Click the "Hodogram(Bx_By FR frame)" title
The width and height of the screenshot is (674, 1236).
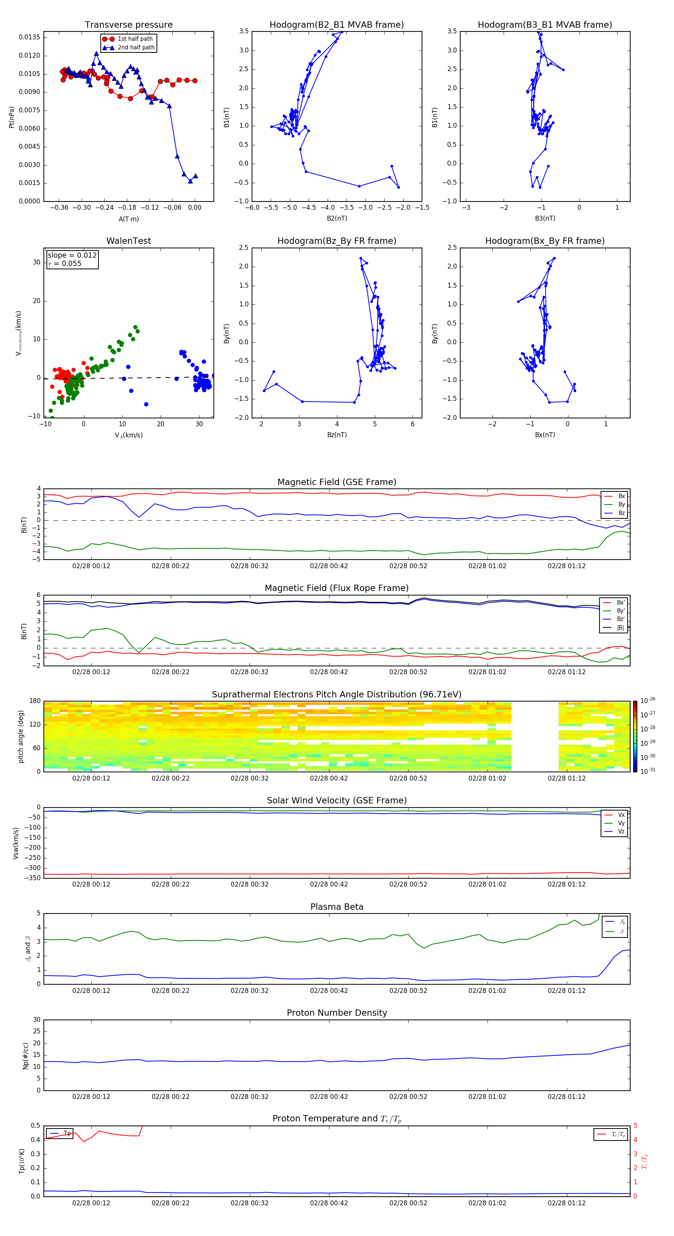click(545, 241)
